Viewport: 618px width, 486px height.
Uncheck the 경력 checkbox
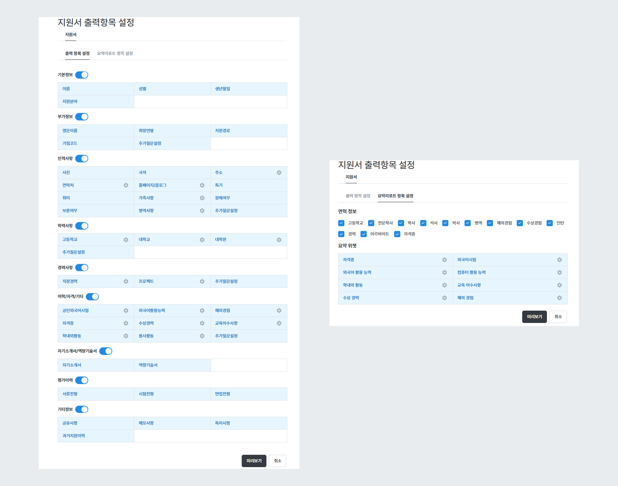coord(341,234)
